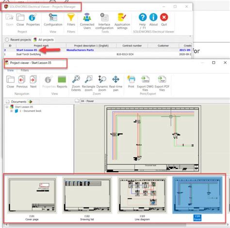Export DWG files
Viewport: 230px width, 228px height.
[145, 83]
